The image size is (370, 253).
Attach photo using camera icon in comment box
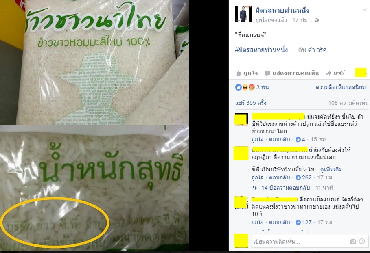tap(353, 241)
